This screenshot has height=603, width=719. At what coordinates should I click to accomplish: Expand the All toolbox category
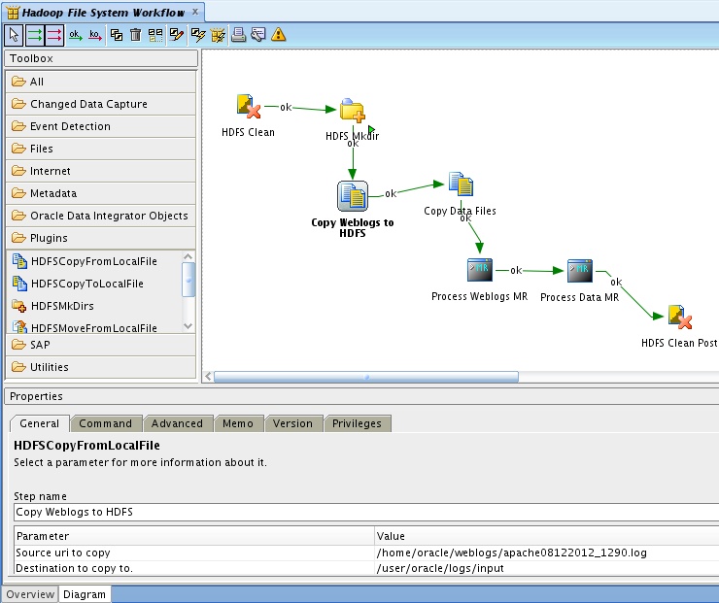click(x=101, y=82)
